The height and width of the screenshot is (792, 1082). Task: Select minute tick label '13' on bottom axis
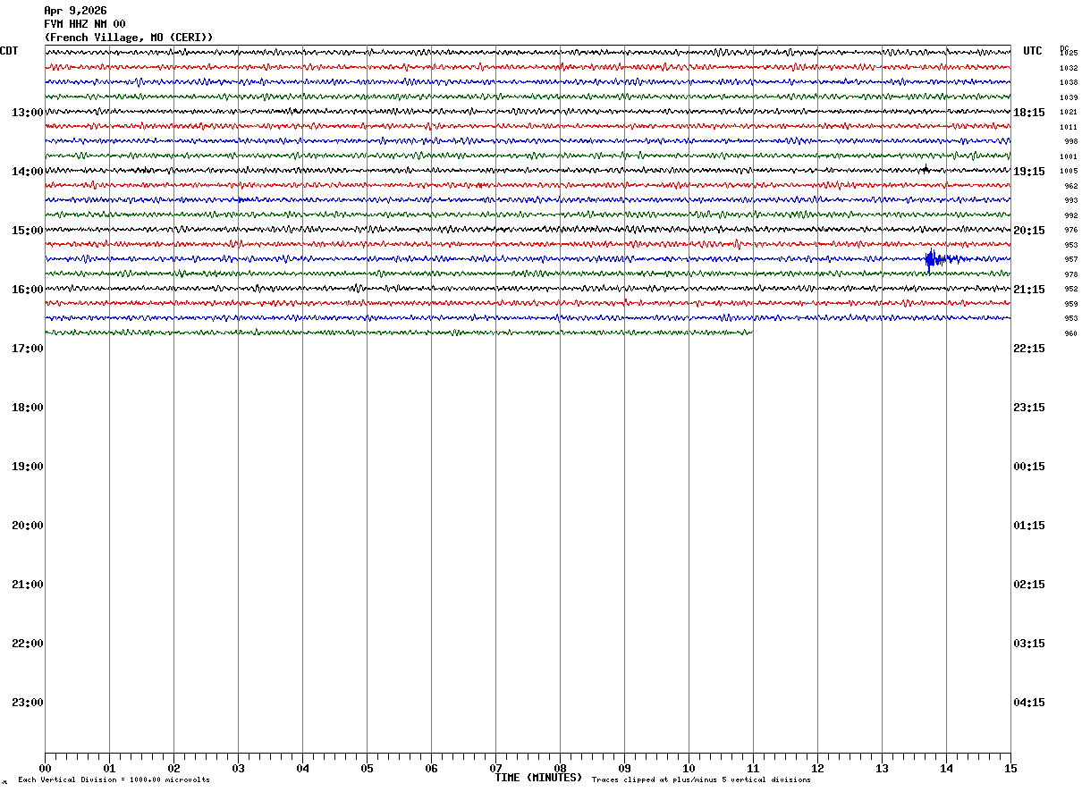[x=882, y=769]
